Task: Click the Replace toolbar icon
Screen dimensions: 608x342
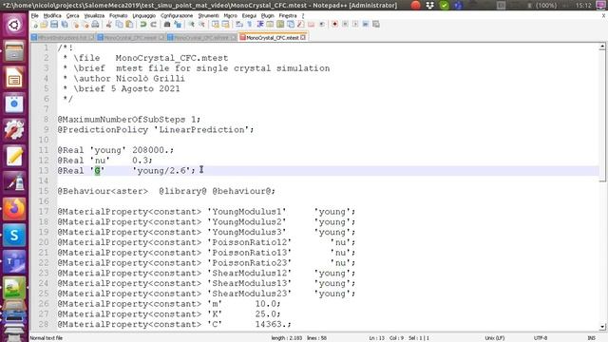Action: point(178,25)
